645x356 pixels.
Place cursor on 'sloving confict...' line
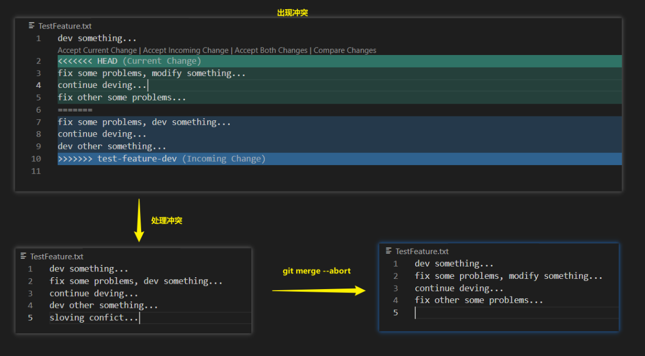(94, 317)
